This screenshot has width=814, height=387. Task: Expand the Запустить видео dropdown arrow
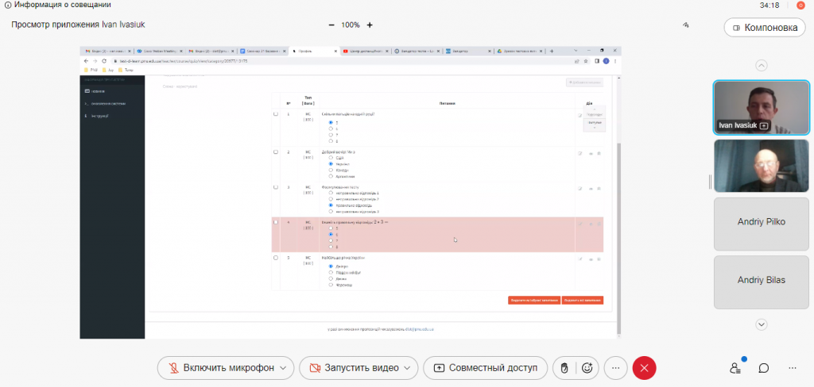click(x=408, y=368)
